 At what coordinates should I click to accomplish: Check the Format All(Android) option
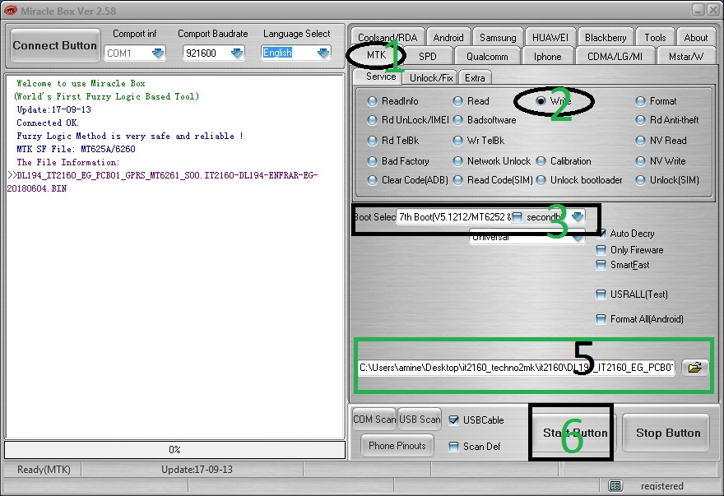point(602,319)
